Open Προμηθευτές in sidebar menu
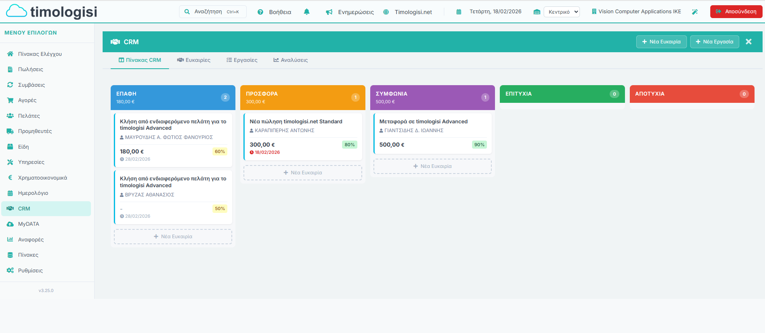 click(x=46, y=131)
